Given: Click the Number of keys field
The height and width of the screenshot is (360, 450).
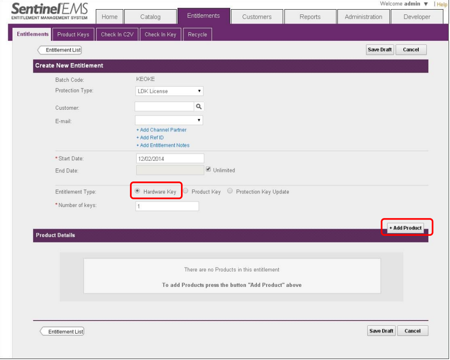Looking at the screenshot, I should coord(167,206).
